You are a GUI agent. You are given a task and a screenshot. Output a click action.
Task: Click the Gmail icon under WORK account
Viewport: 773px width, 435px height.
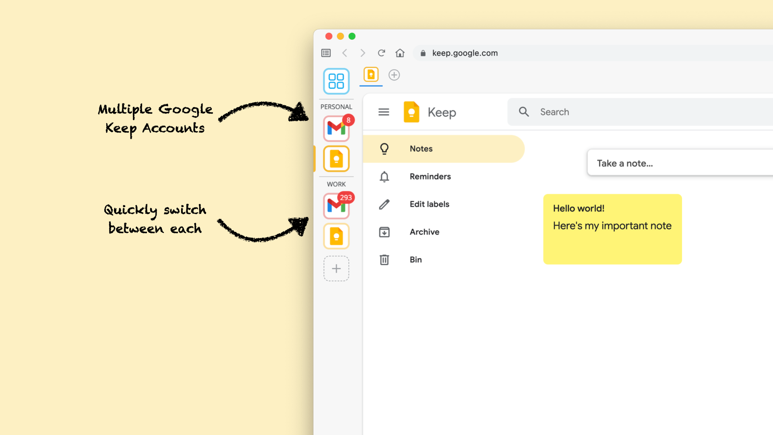tap(336, 205)
